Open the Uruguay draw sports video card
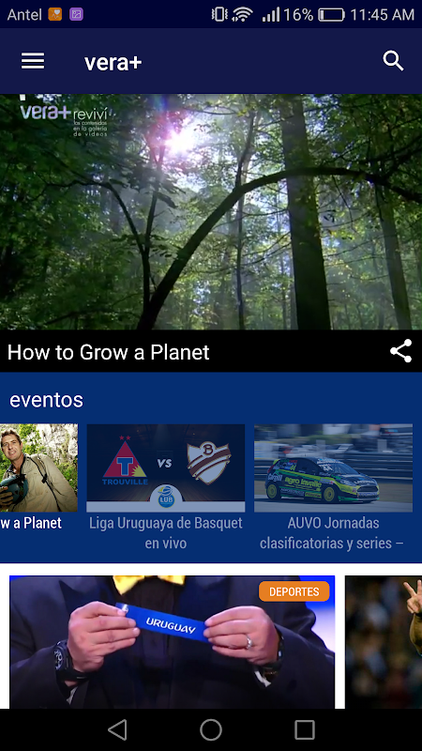 click(x=173, y=642)
